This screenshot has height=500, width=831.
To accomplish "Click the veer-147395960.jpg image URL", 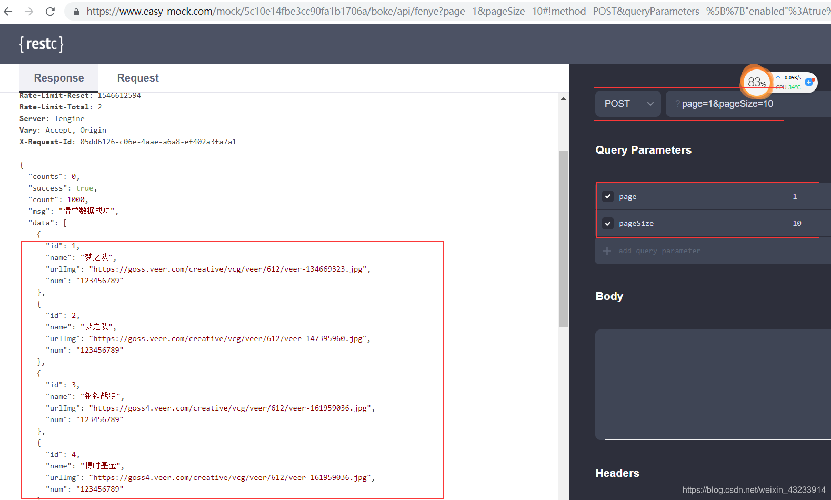I will point(229,338).
